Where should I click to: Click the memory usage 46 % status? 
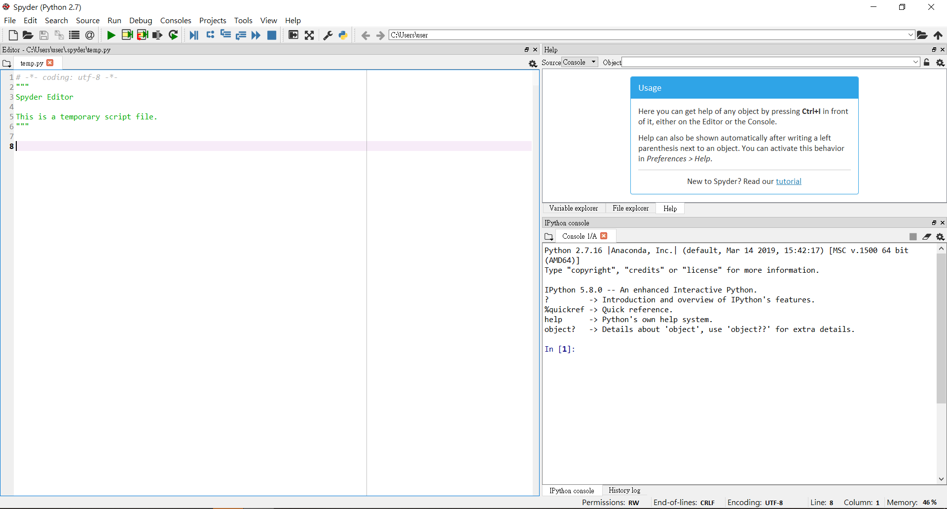point(912,503)
